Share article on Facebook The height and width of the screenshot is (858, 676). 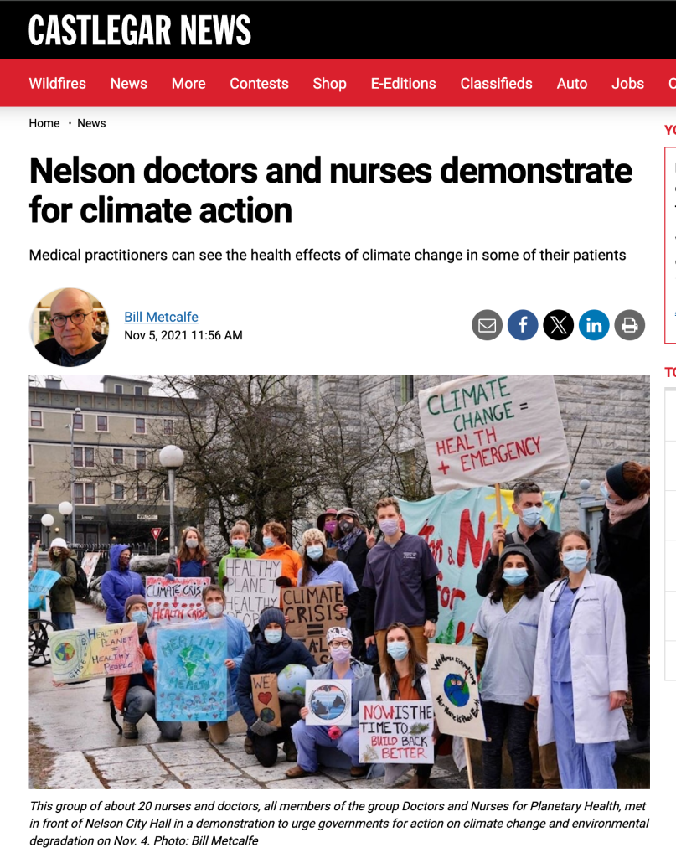[x=523, y=325]
